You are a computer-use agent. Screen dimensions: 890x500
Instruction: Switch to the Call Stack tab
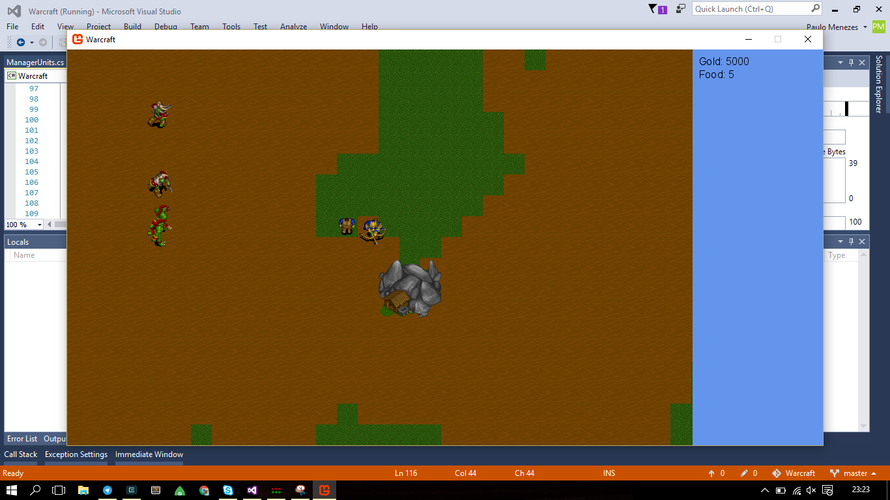pyautogui.click(x=21, y=454)
